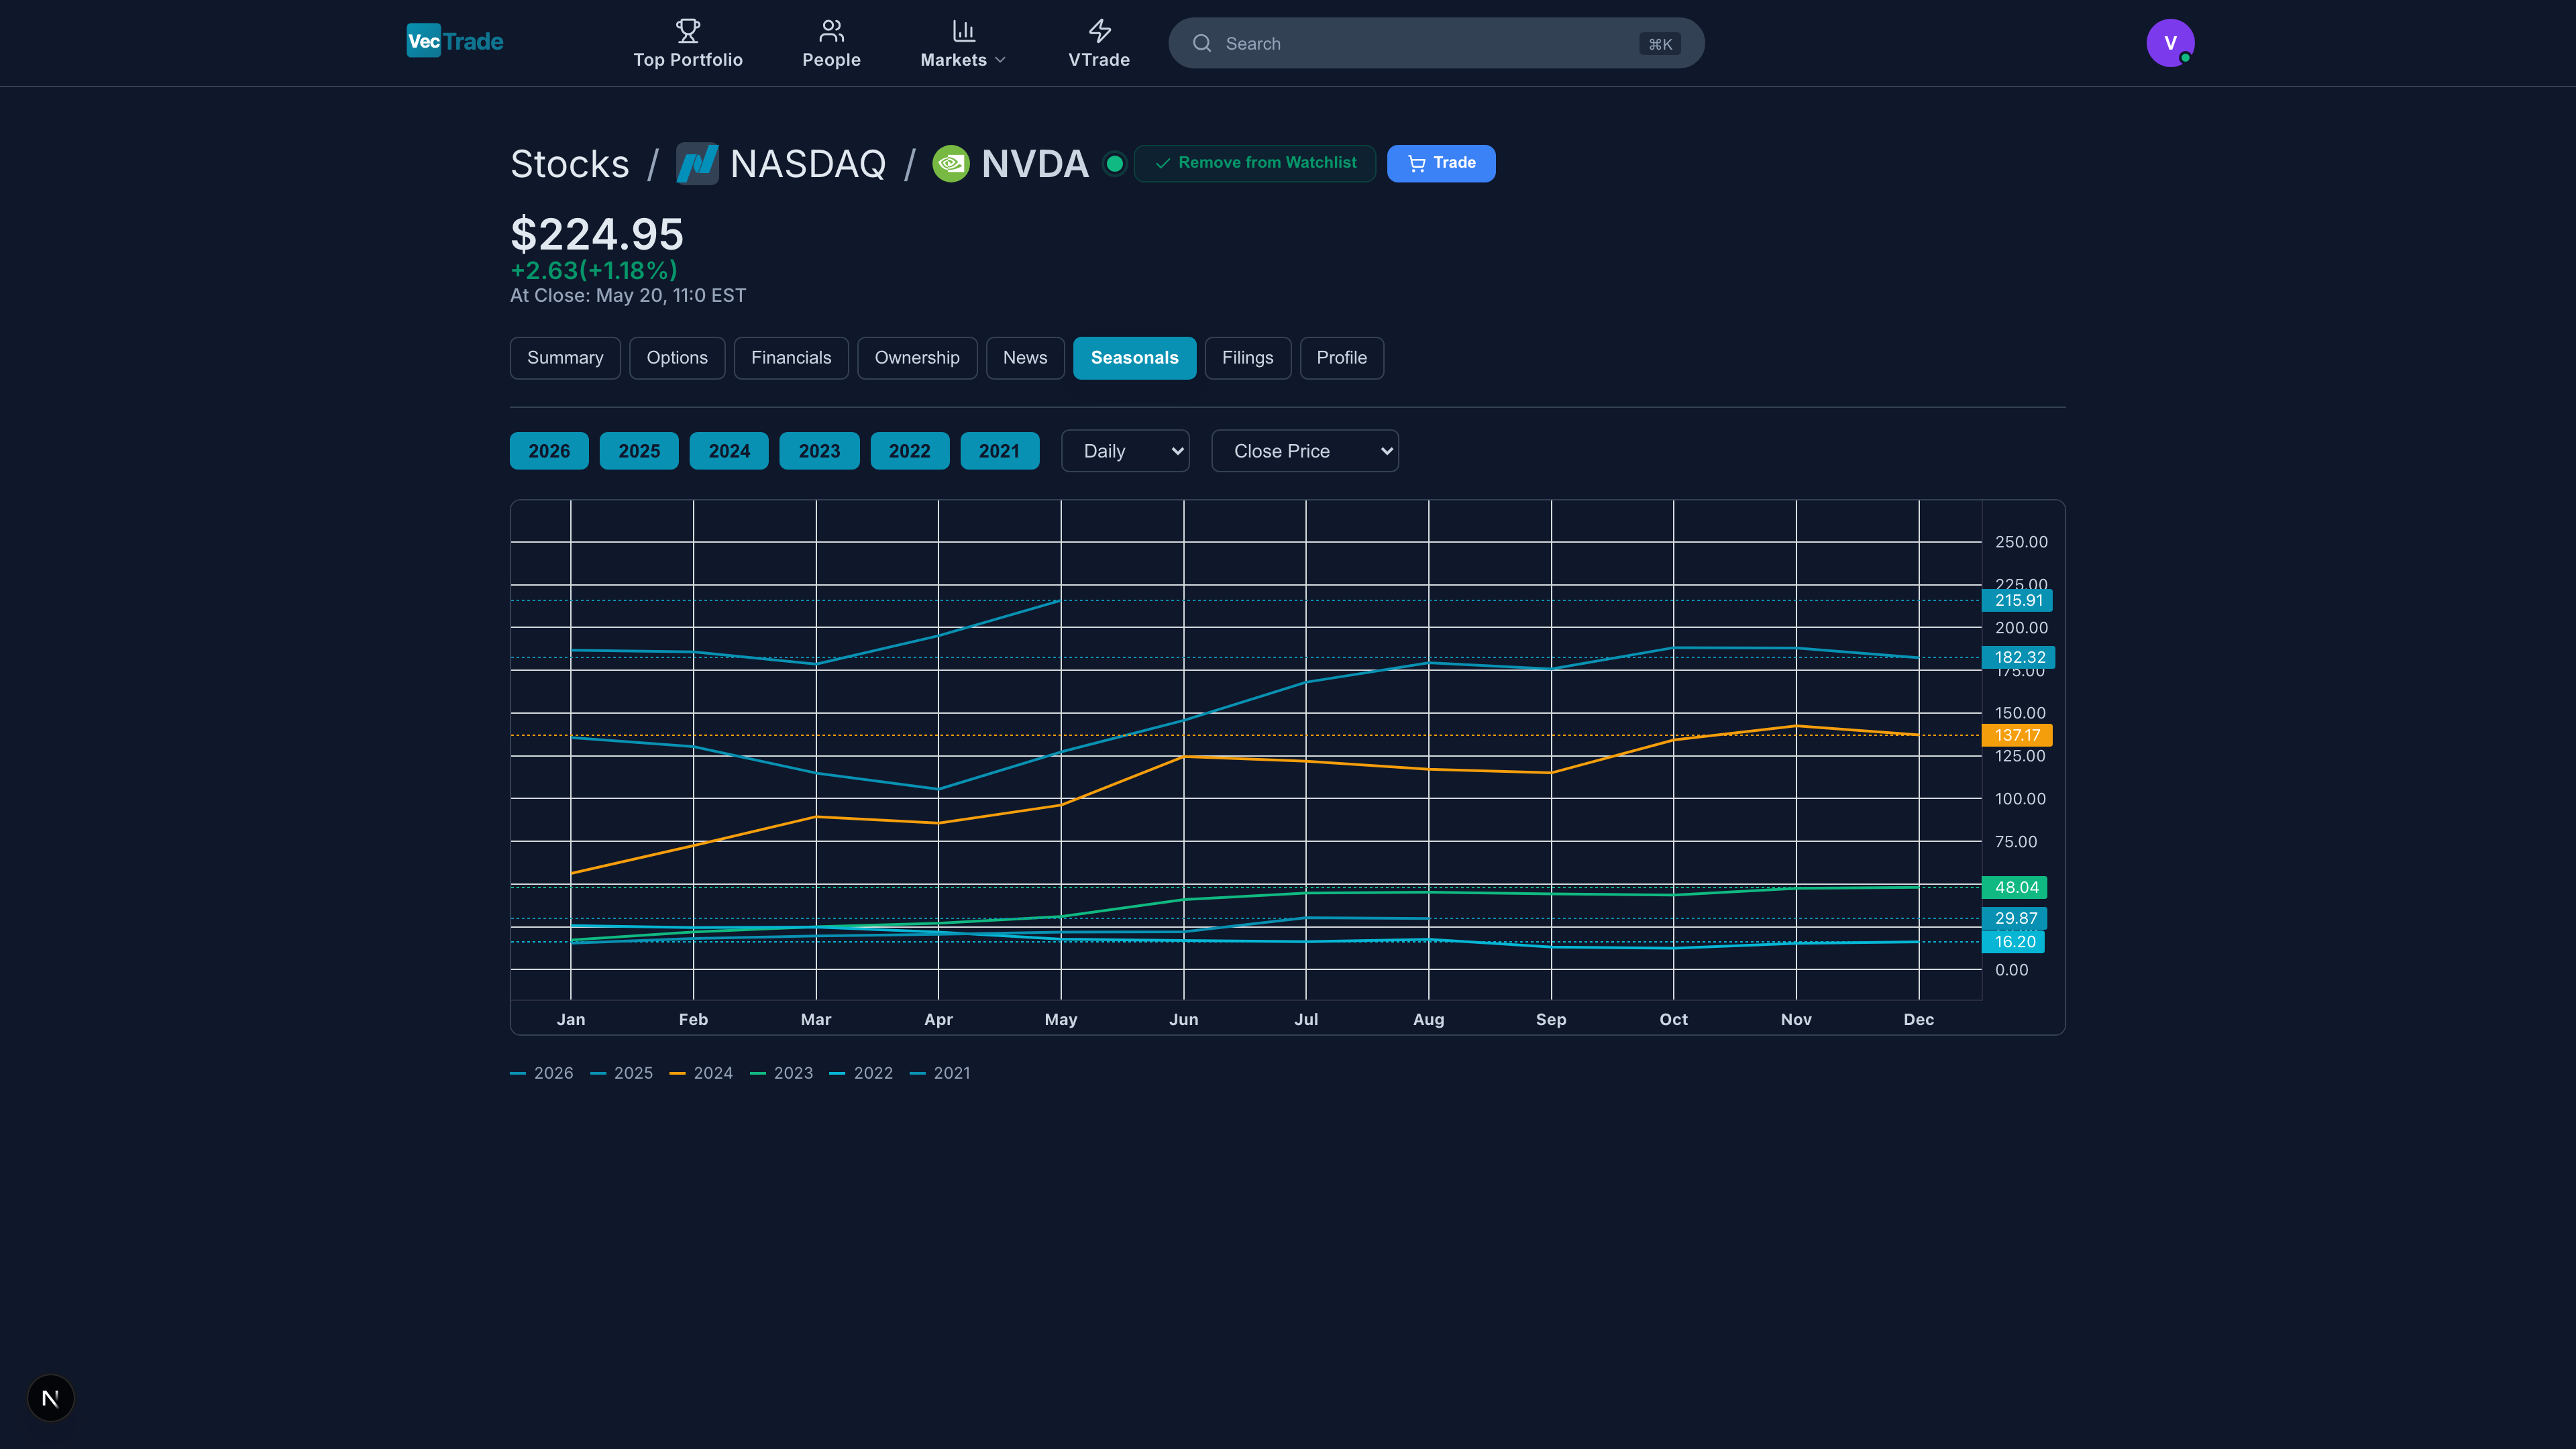The height and width of the screenshot is (1449, 2576).
Task: Click the orange 137.17 price label
Action: click(2017, 735)
